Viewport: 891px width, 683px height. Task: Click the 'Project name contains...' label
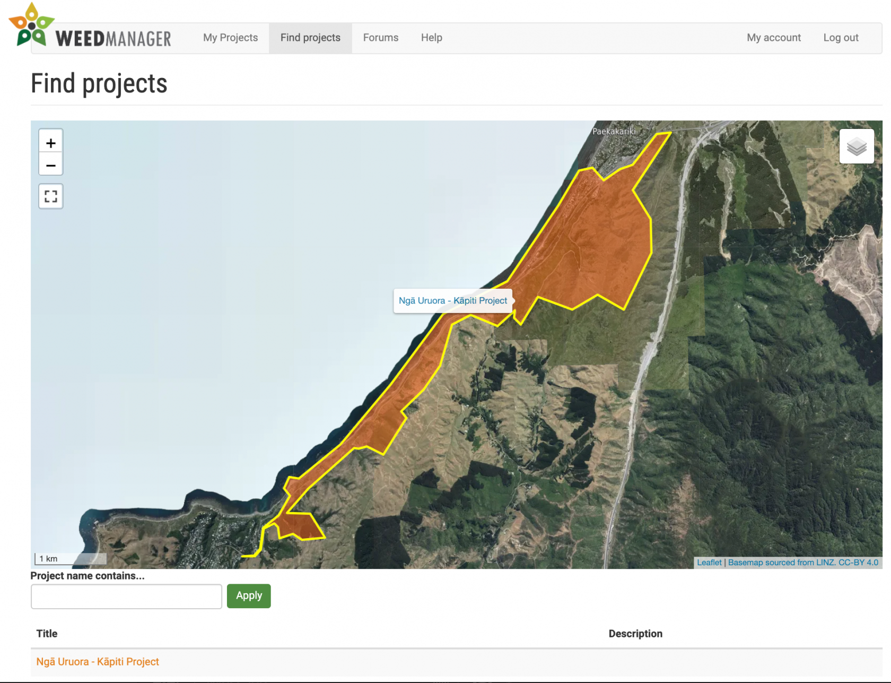pyautogui.click(x=88, y=576)
